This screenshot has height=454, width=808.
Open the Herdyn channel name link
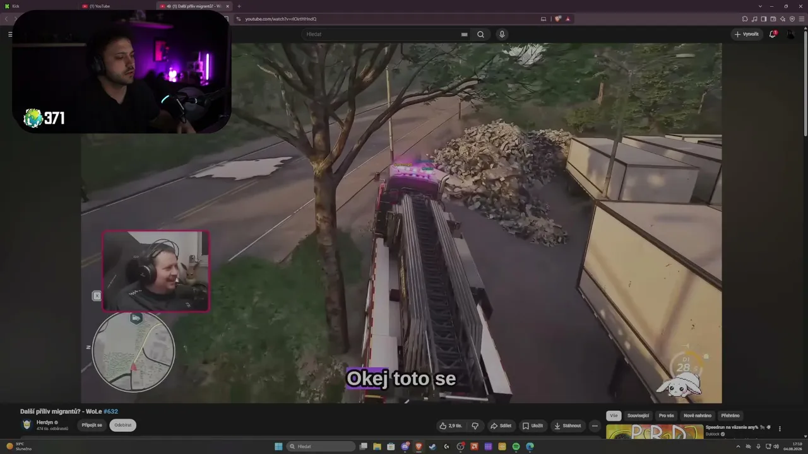(45, 422)
